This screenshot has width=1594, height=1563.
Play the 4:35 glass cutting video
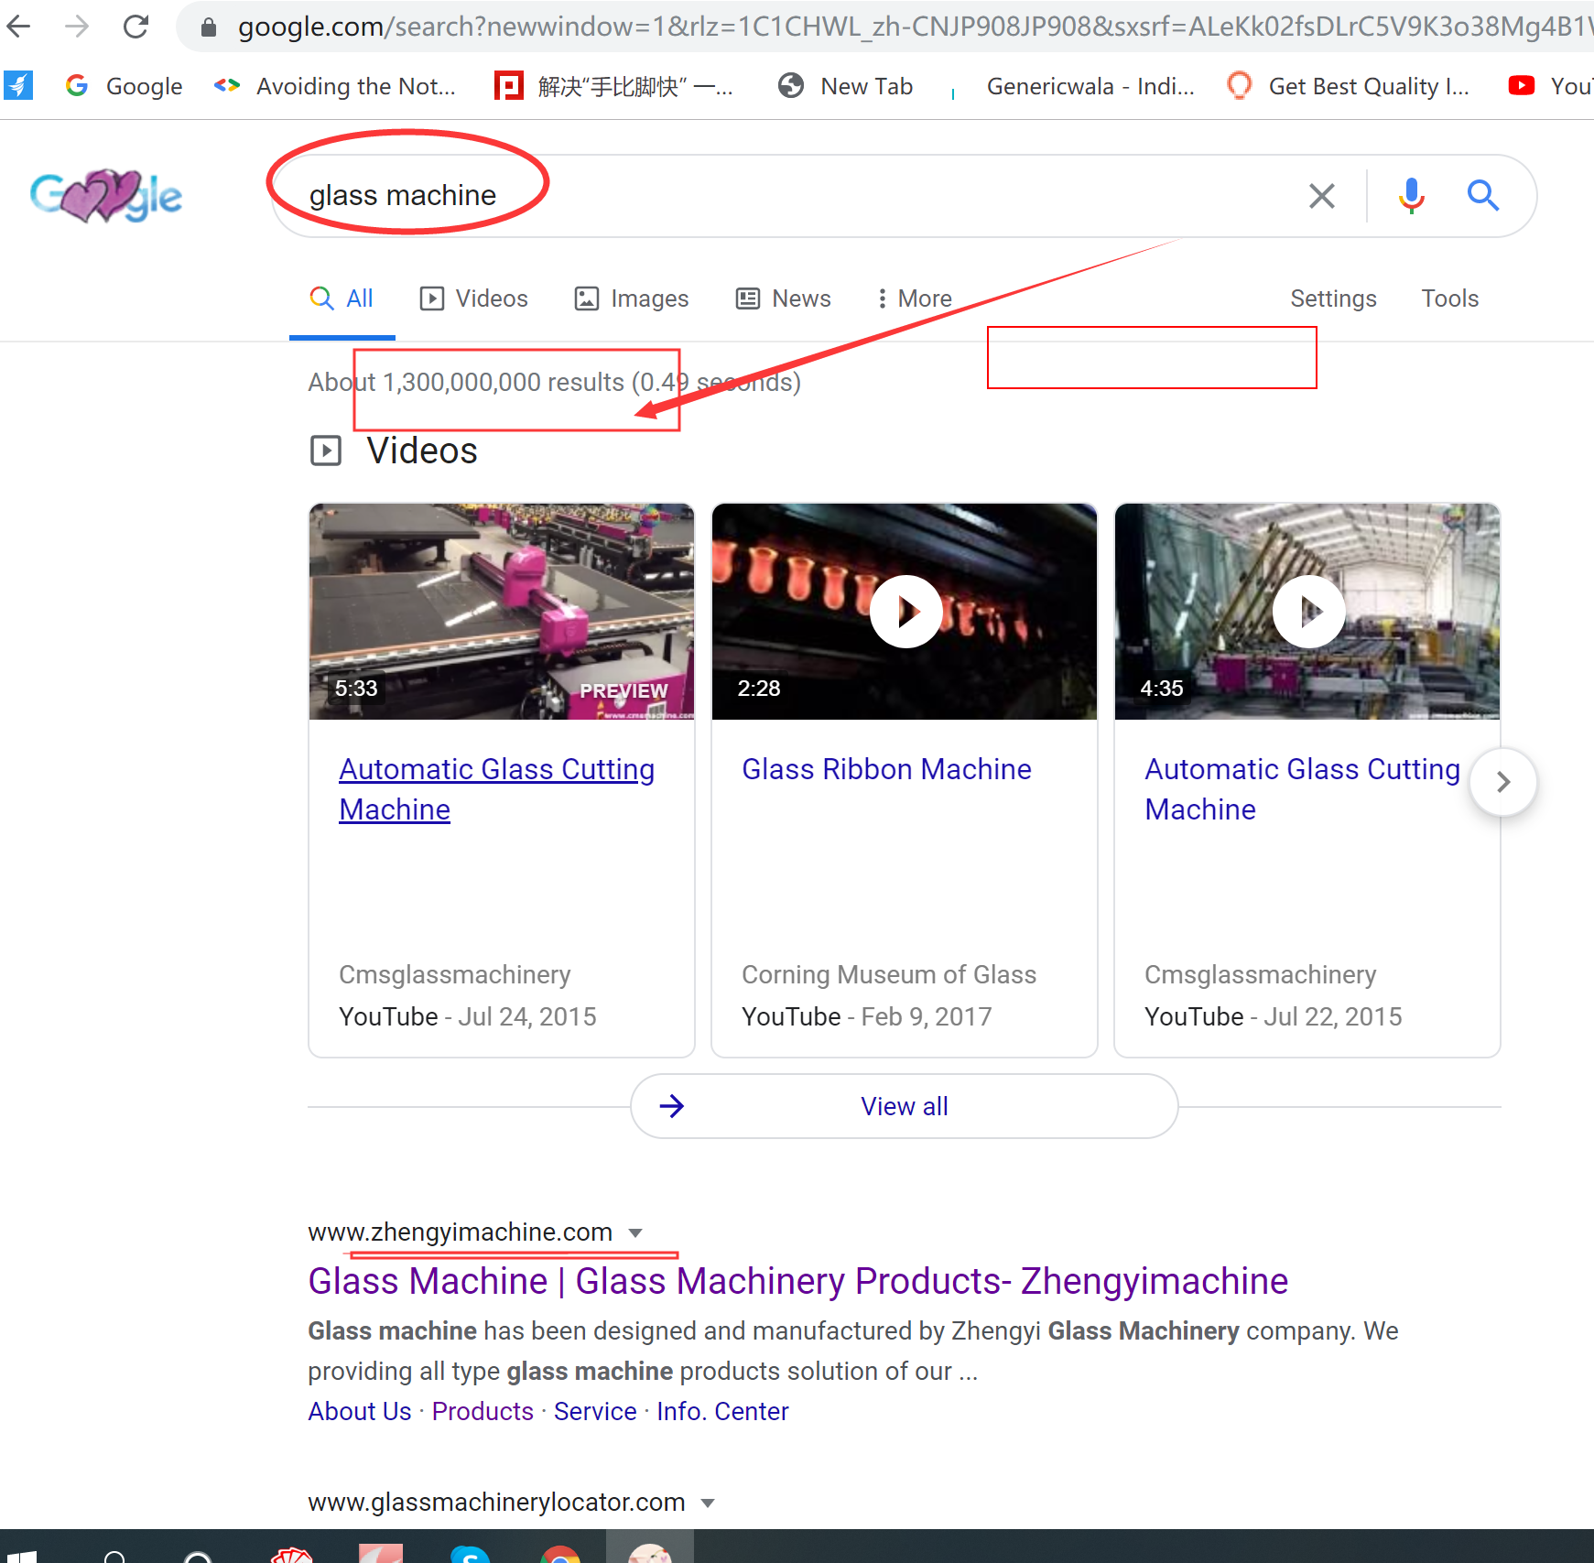(1308, 612)
